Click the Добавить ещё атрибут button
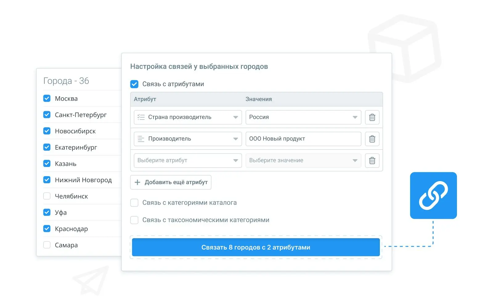The image size is (493, 308). point(171,182)
